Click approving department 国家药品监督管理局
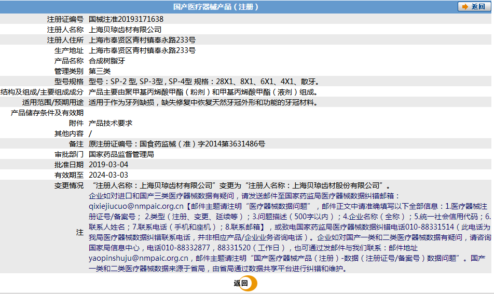Screen dimensions: 494x294 coord(121,155)
